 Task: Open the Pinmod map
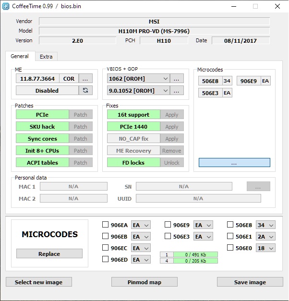click(x=144, y=282)
